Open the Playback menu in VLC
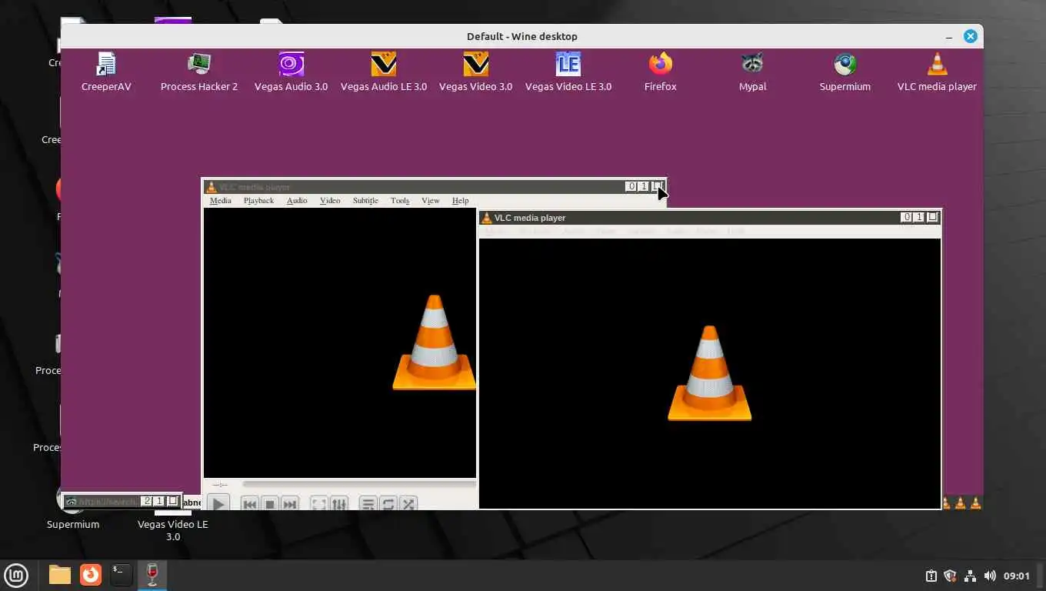This screenshot has height=591, width=1046. click(x=258, y=200)
